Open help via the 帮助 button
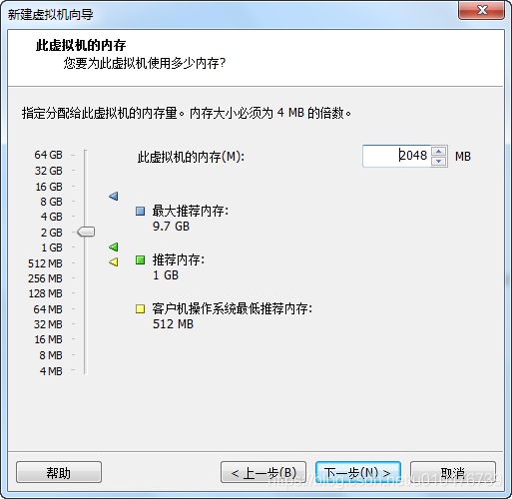 59,472
